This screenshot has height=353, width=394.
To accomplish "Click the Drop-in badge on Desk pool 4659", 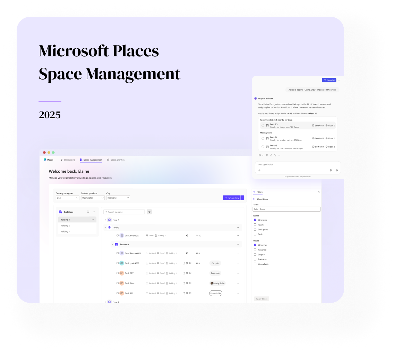I will click(x=215, y=263).
